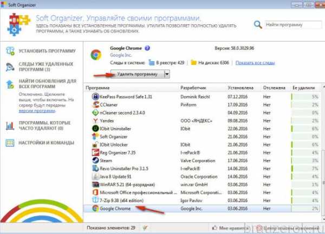Click the magnifier search icon
325x234 pixels.
coord(258,25)
